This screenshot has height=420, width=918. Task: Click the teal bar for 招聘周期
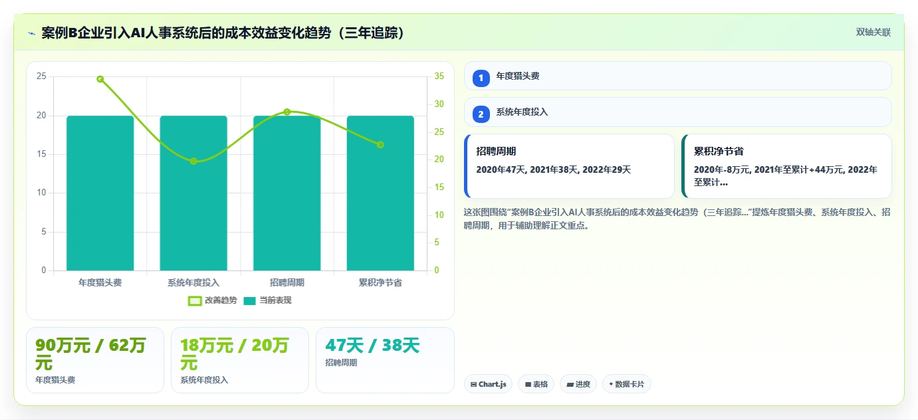(x=287, y=193)
